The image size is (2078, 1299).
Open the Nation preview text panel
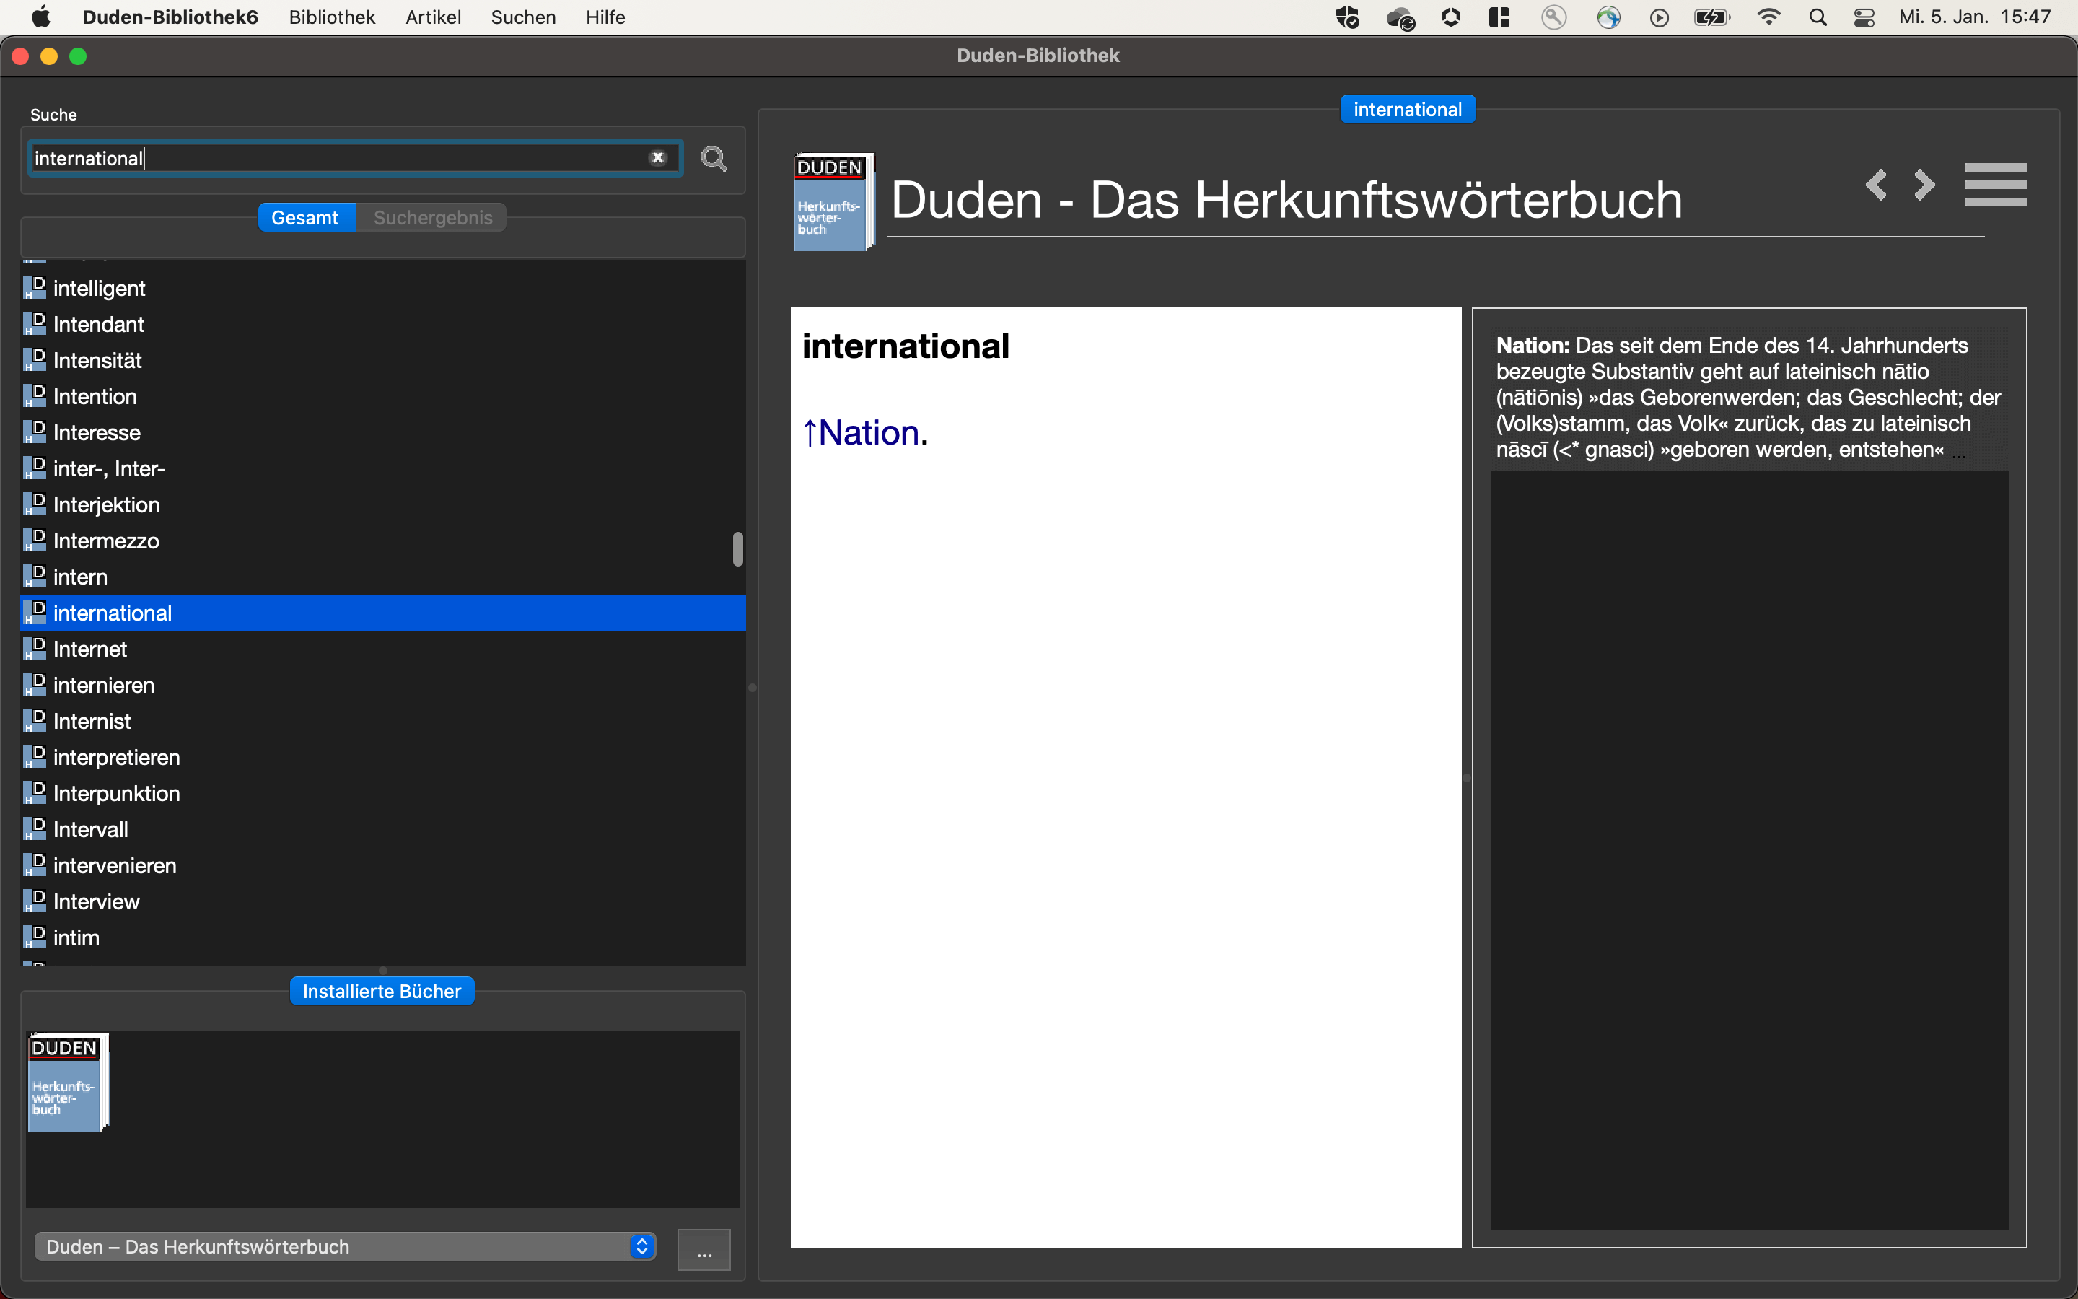[x=1748, y=398]
